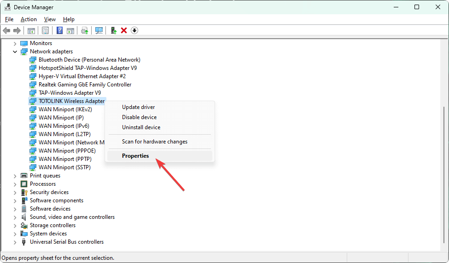
Task: Click the Enable device toolbar icon
Action: (114, 30)
